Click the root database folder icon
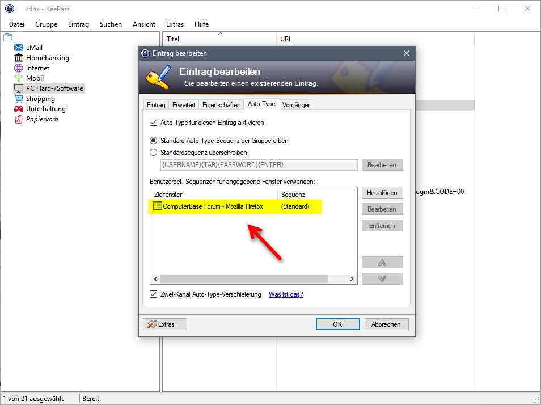Viewport: 541px width, 405px height. click(7, 37)
